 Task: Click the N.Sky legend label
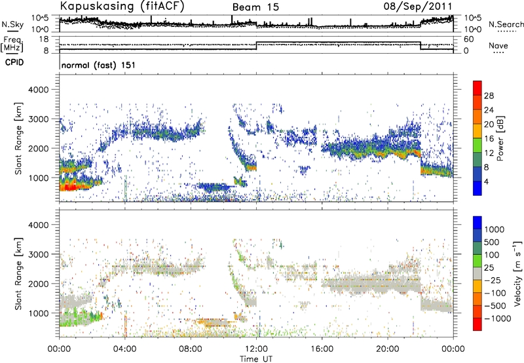[12, 25]
